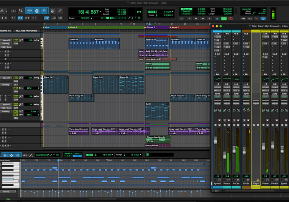
Task: Click the Intro marker in ruler
Action: [x=47, y=27]
